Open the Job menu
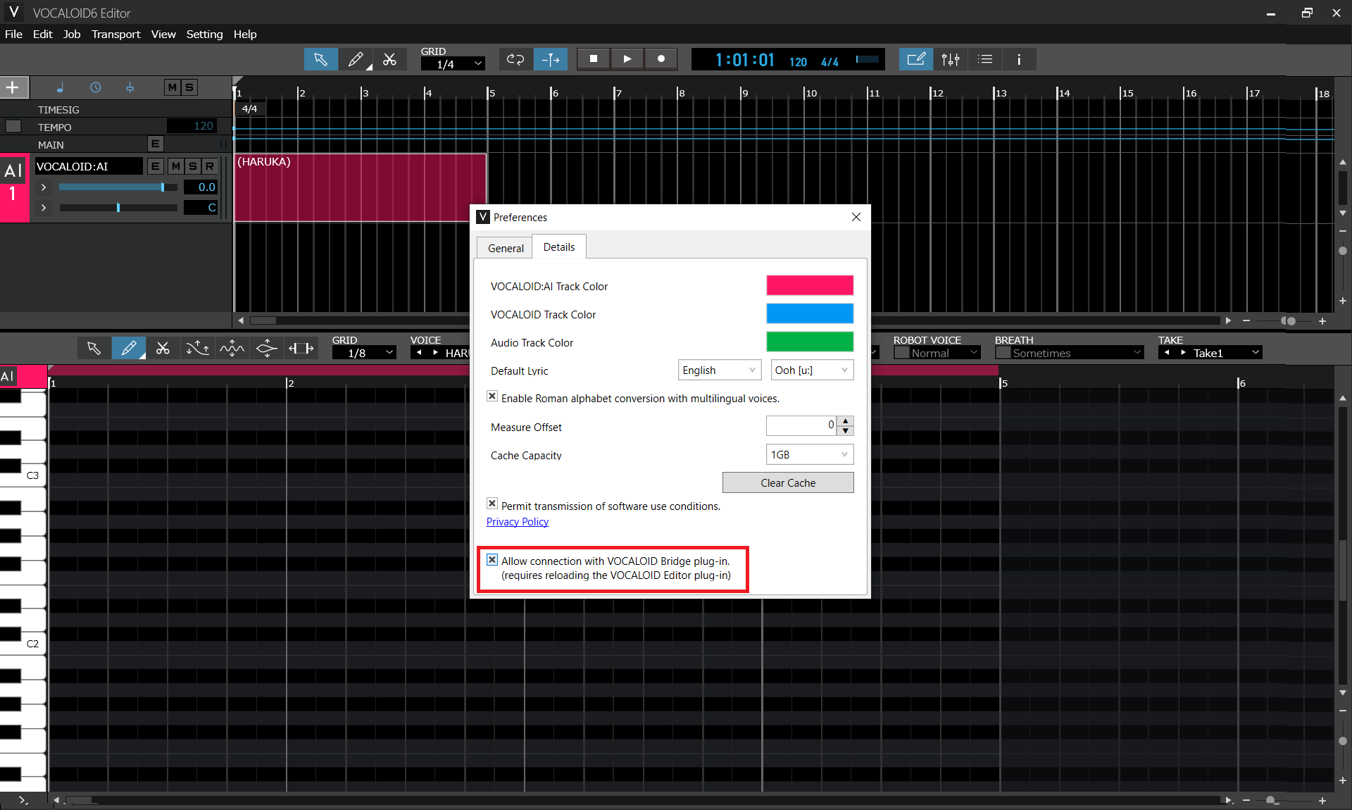Image resolution: width=1352 pixels, height=810 pixels. [72, 34]
